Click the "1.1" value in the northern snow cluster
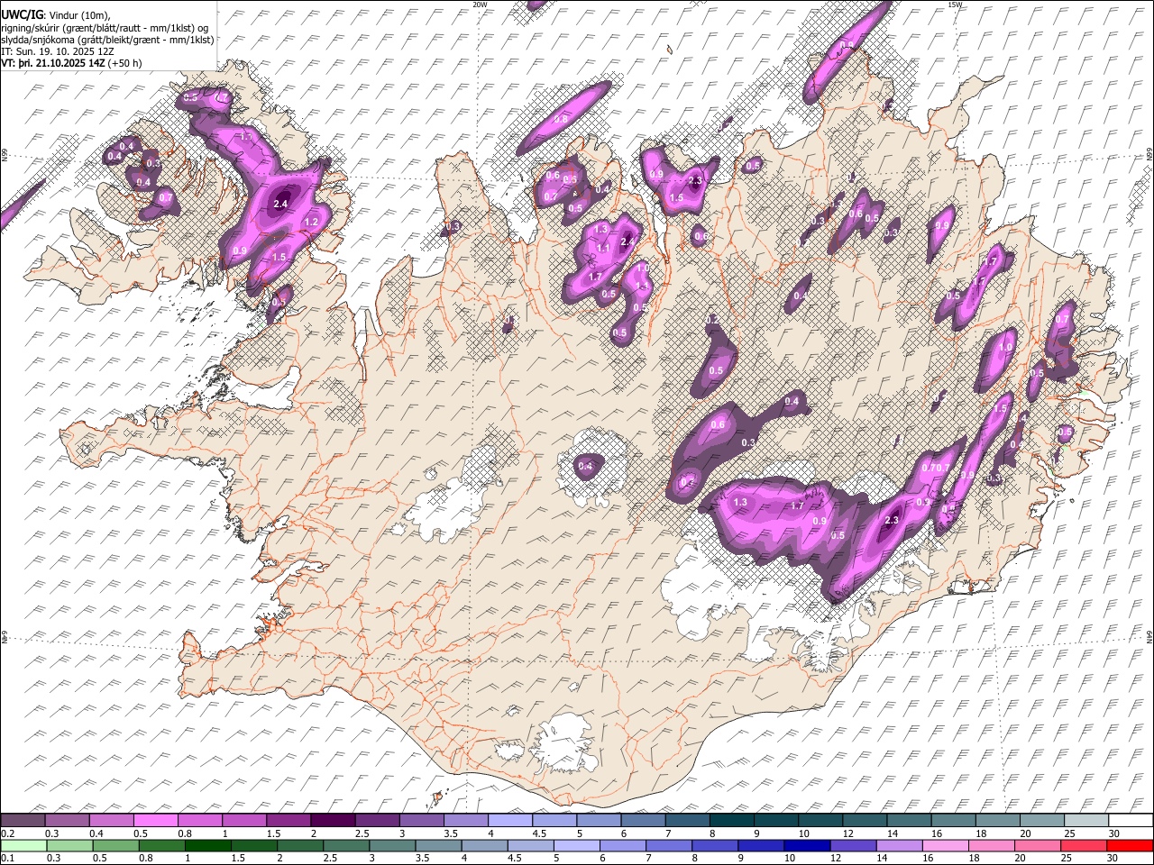The image size is (1154, 865). pyautogui.click(x=603, y=248)
